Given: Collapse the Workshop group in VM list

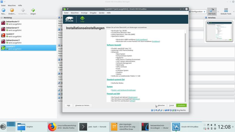Looking at the screenshot, I should tap(2, 18).
